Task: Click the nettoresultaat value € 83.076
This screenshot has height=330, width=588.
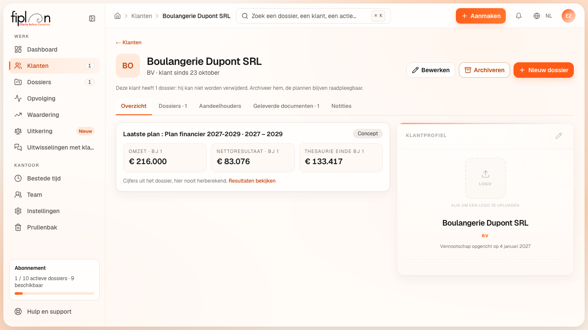Action: click(233, 162)
